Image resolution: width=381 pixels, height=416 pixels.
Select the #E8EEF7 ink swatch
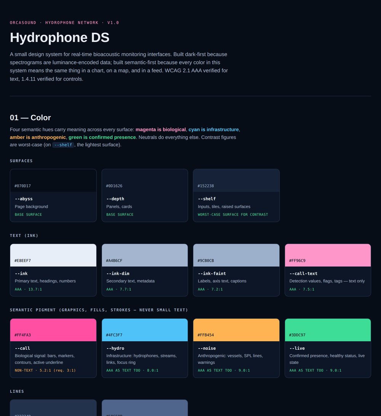[53, 255]
